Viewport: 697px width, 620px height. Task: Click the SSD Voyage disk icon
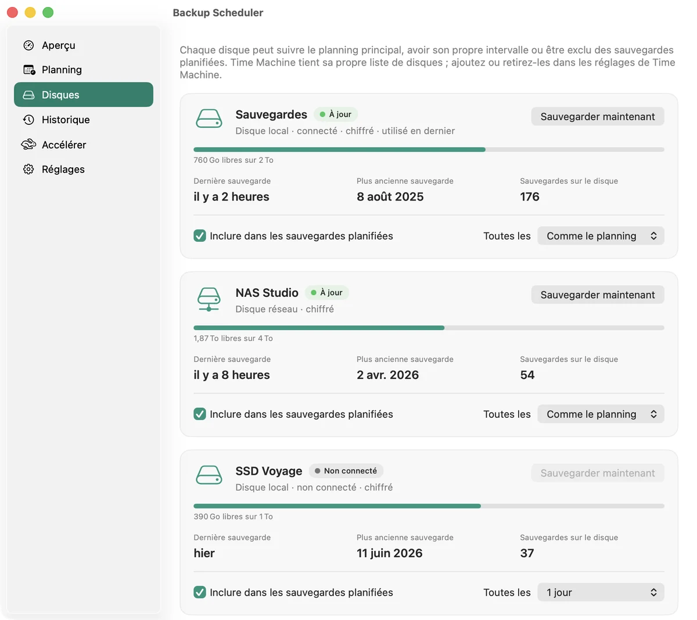point(209,475)
